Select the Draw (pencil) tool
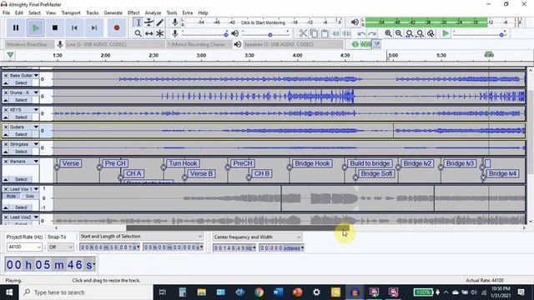This screenshot has height=300, width=534. point(159,22)
